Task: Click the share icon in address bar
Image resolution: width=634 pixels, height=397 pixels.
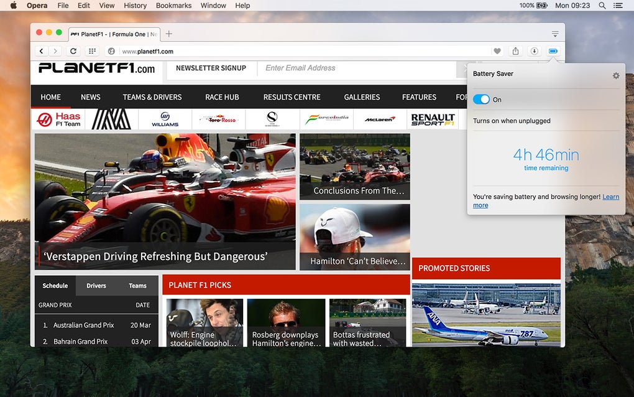Action: [515, 51]
